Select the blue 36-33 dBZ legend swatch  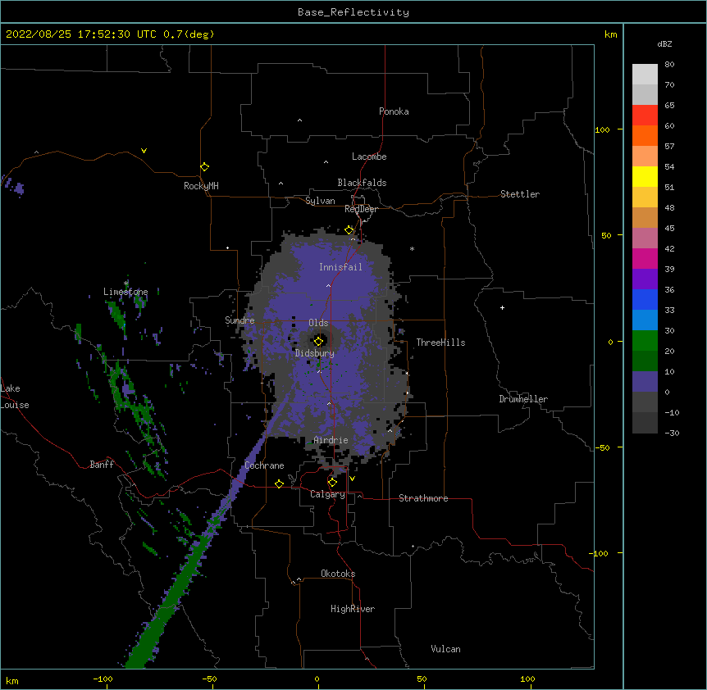click(645, 300)
